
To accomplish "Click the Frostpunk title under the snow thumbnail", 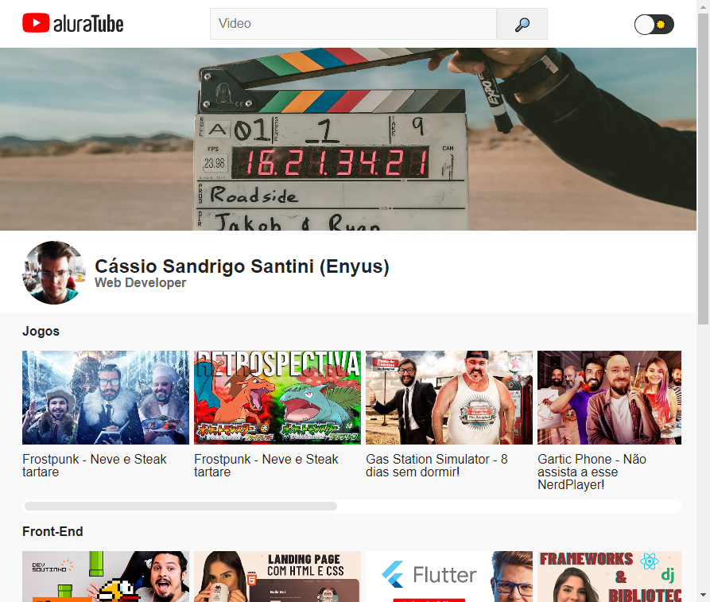I will [94, 465].
